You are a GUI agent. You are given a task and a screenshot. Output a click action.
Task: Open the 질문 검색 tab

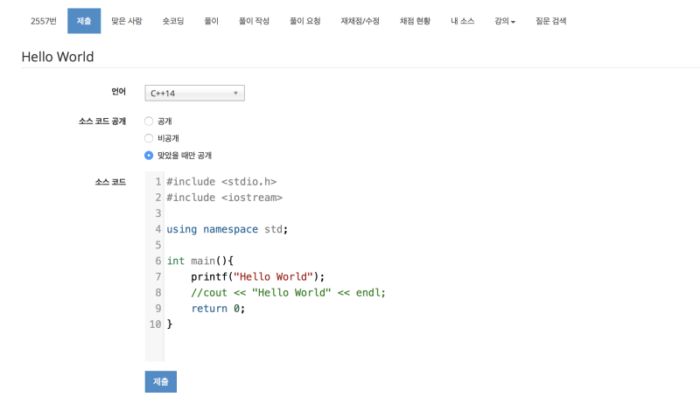click(551, 21)
